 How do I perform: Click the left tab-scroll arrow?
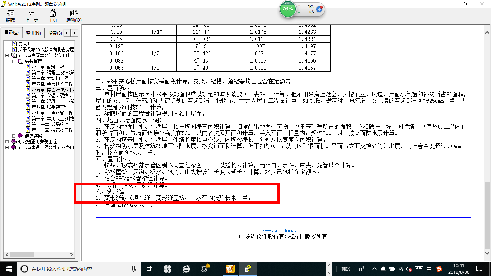point(68,33)
